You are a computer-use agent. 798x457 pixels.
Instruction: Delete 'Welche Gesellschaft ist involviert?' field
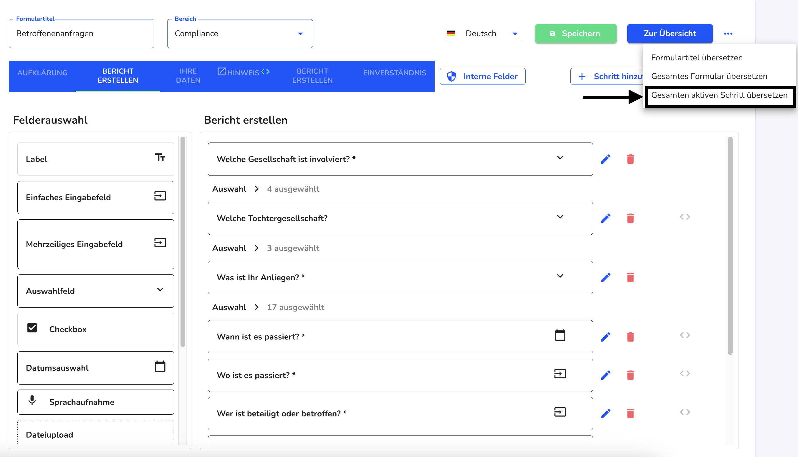(x=630, y=159)
